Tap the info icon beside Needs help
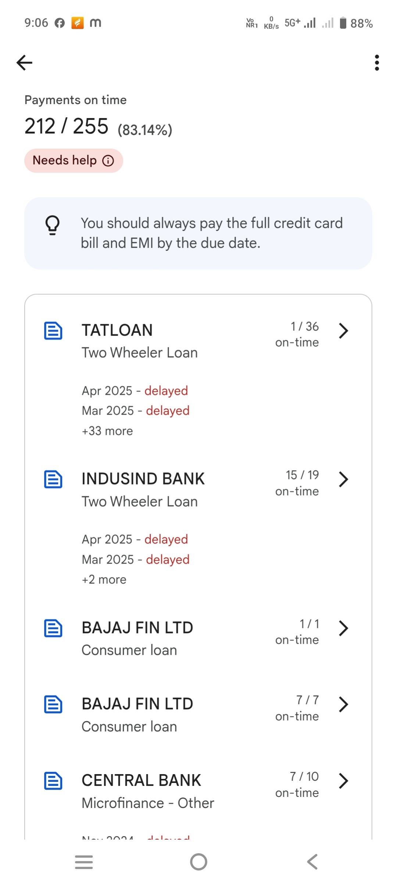This screenshot has height=883, width=397. (108, 161)
